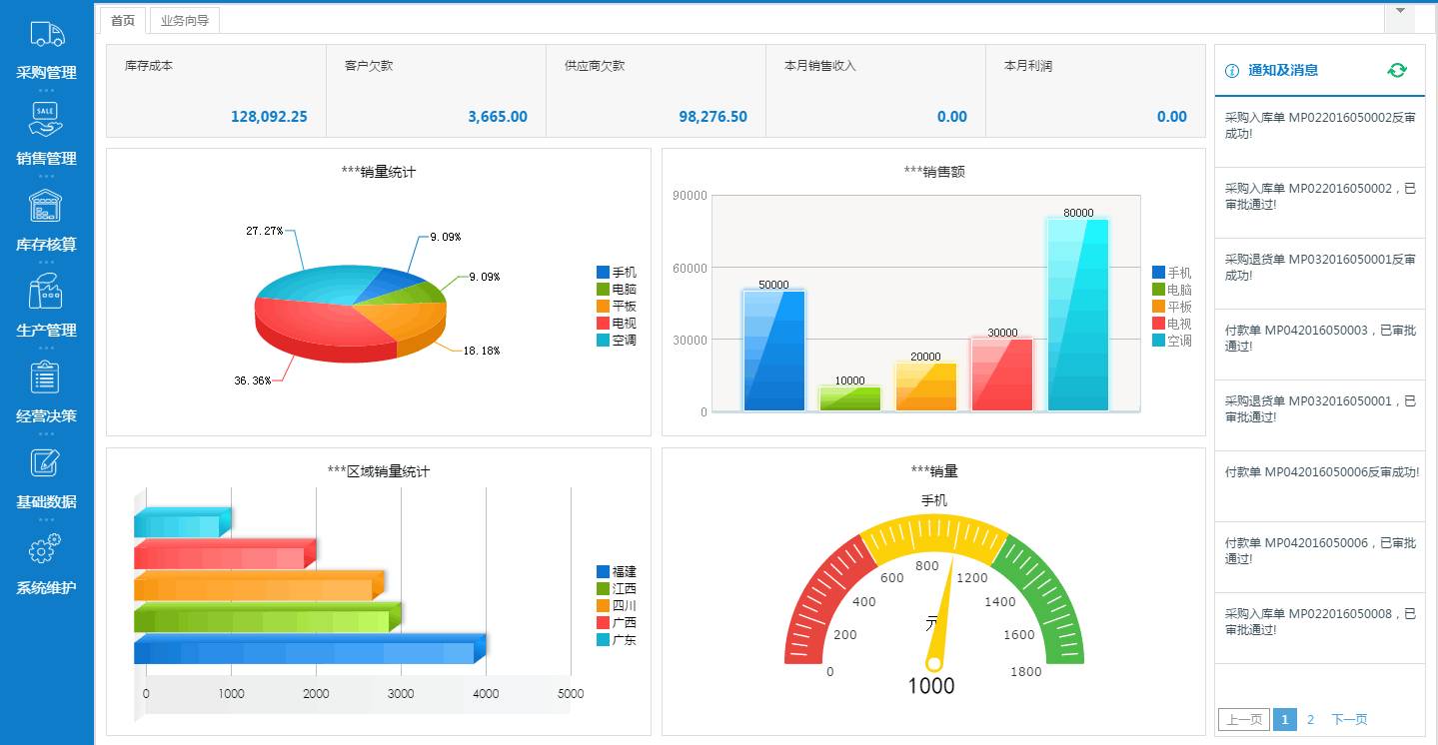The height and width of the screenshot is (745, 1438).
Task: Open the 客户欠款 summary card
Action: [436, 91]
